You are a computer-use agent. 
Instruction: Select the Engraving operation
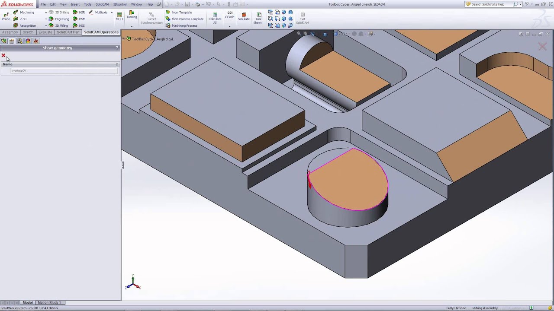coord(59,19)
